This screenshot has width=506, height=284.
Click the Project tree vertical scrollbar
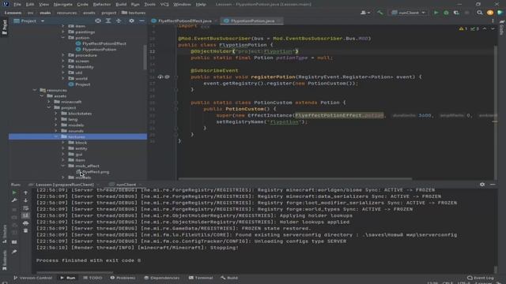tap(145, 58)
